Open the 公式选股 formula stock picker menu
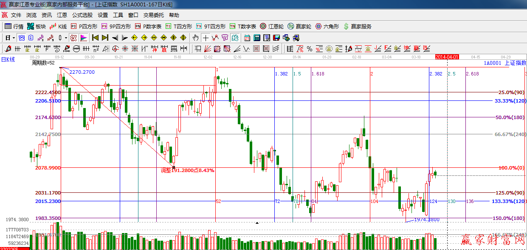Viewport: 527px width, 250px height. tap(82, 15)
